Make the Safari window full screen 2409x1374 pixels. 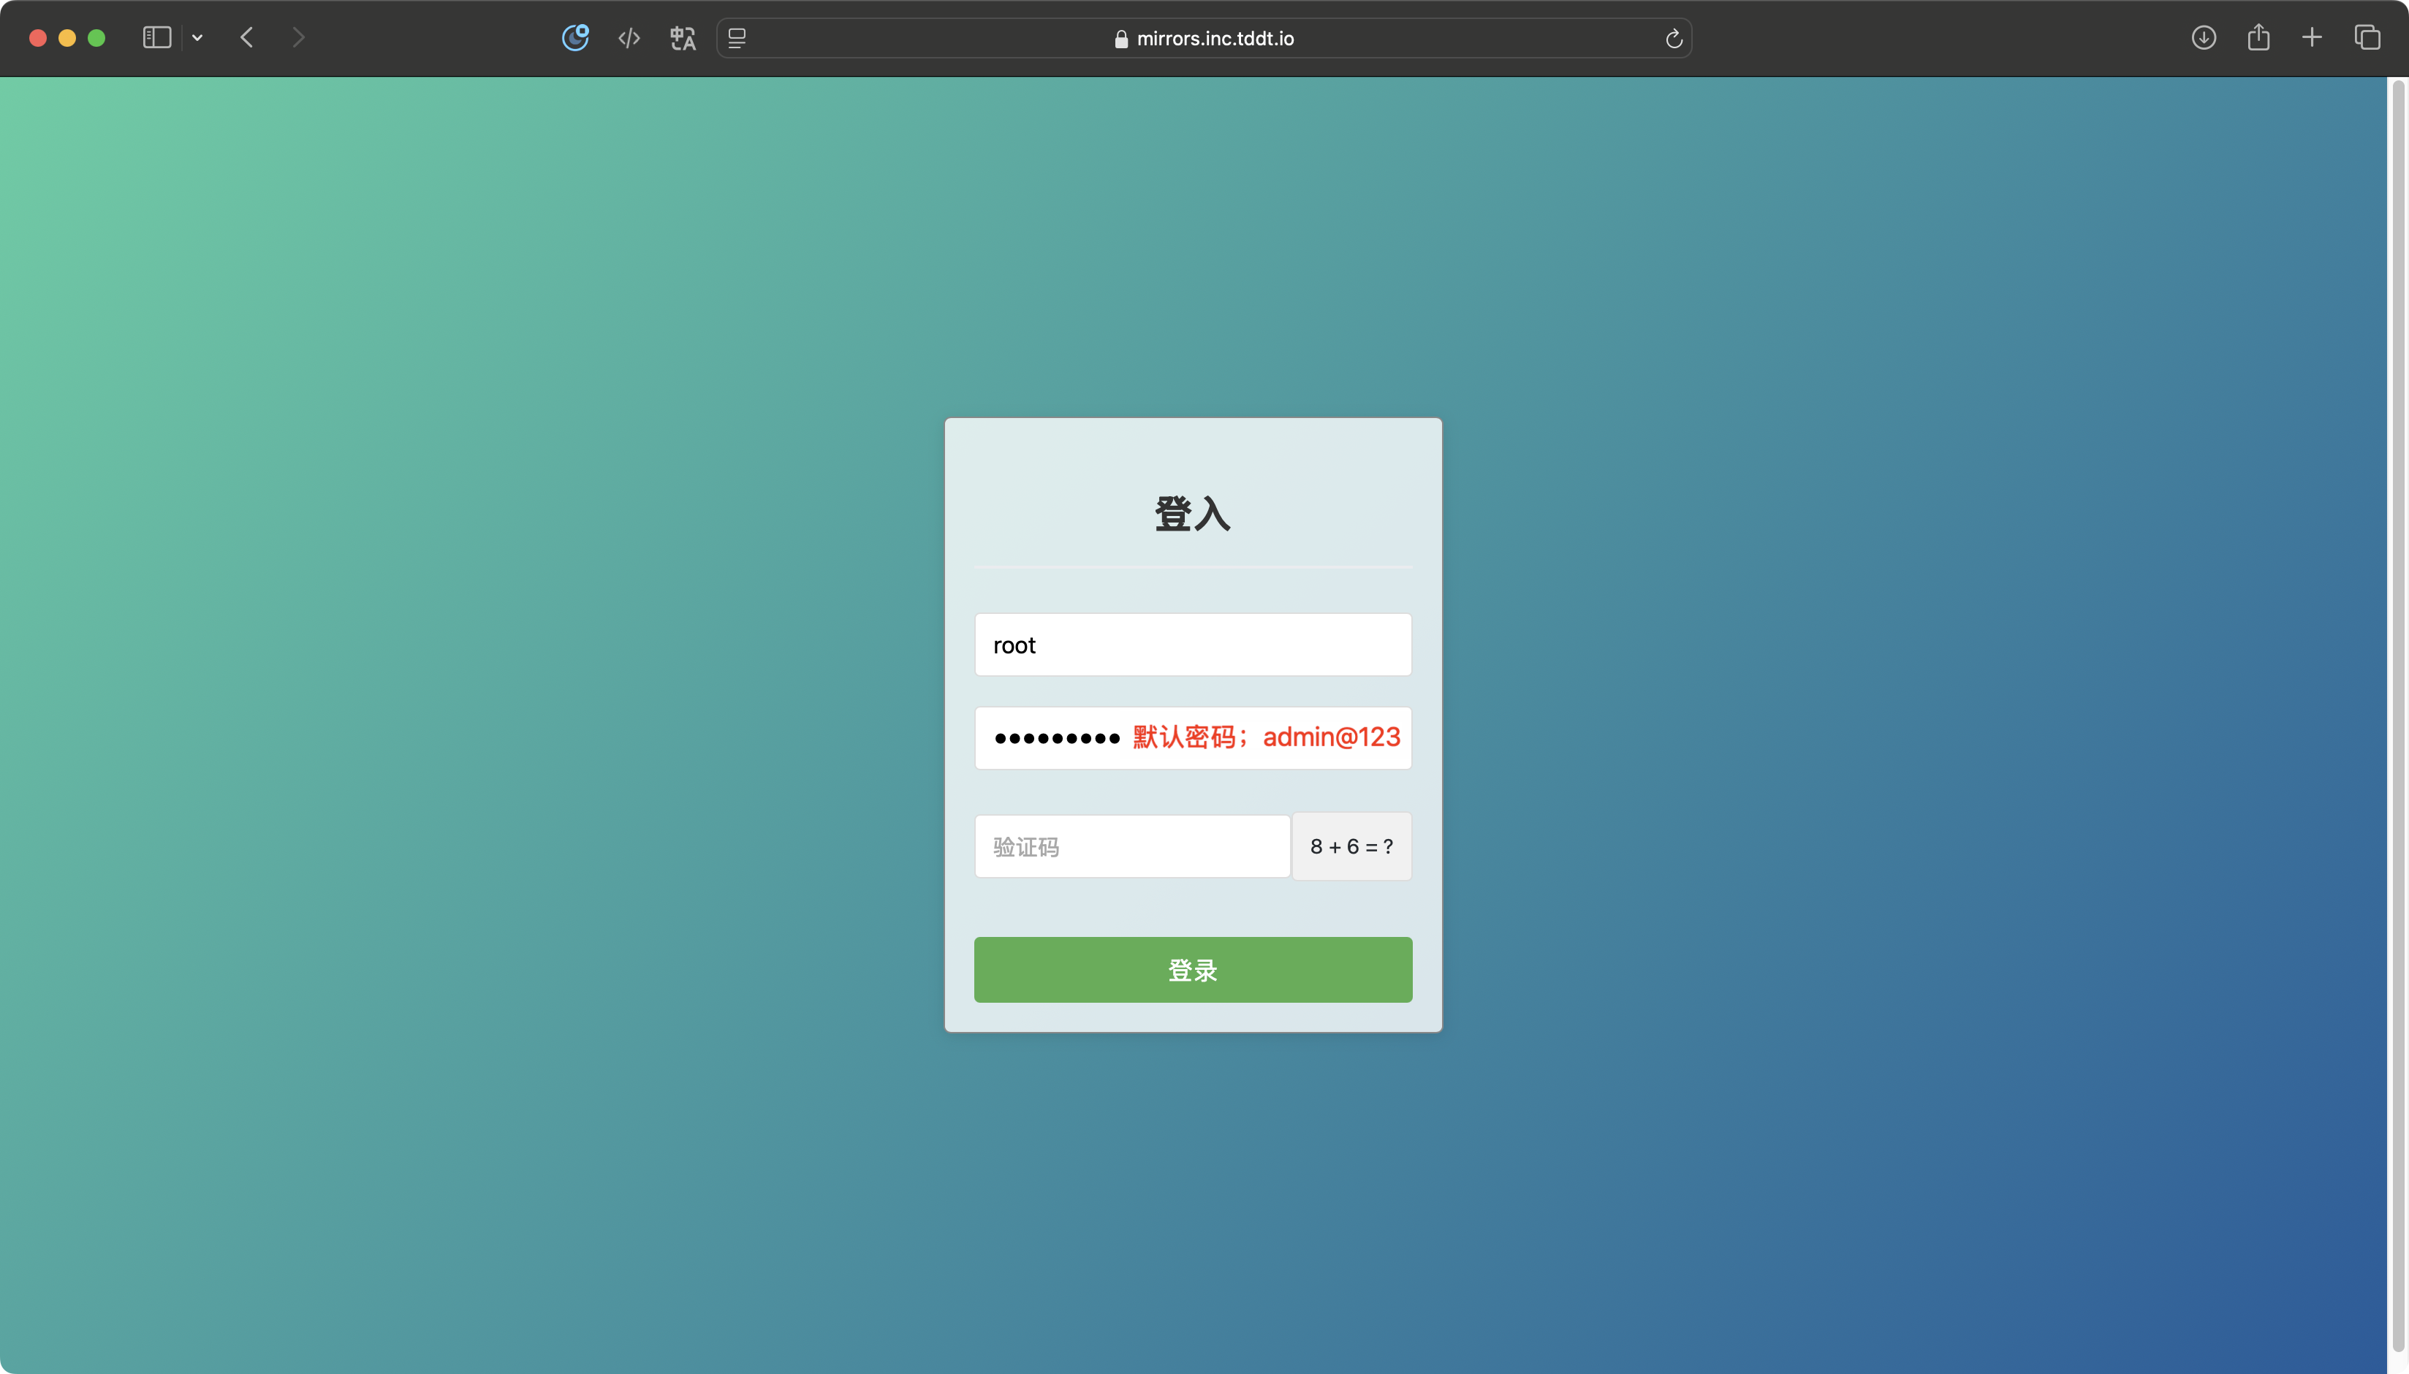[96, 38]
